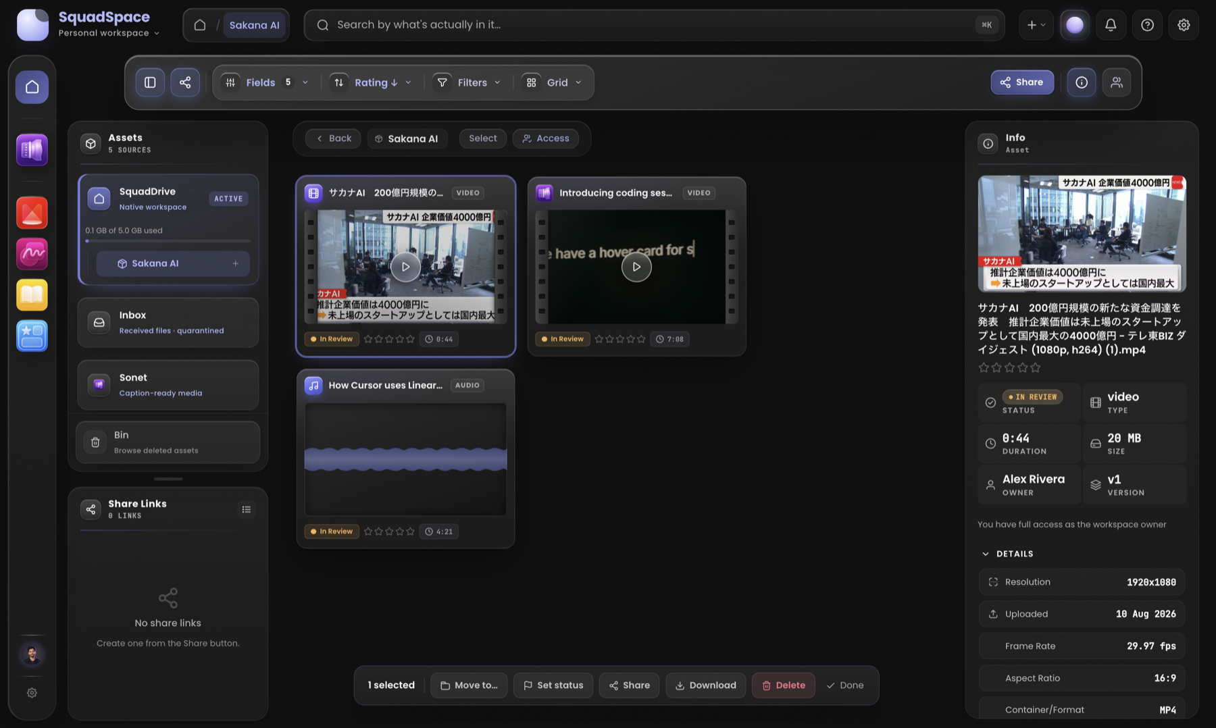Go Back from the folder
Viewport: 1216px width, 728px height.
tap(333, 138)
